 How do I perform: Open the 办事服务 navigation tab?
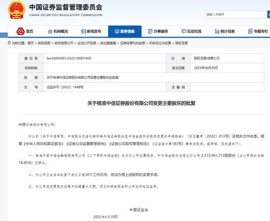158,31
